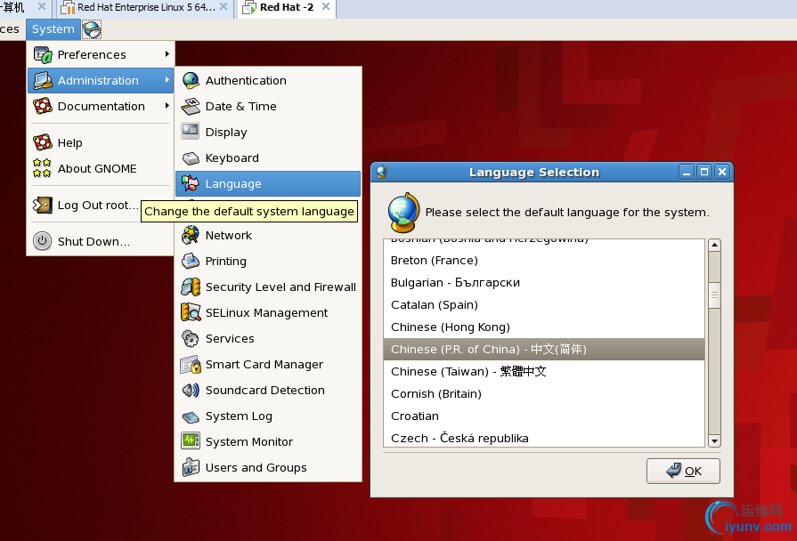Click the System Monitor graph icon
Screen dimensions: 797x541
(191, 441)
